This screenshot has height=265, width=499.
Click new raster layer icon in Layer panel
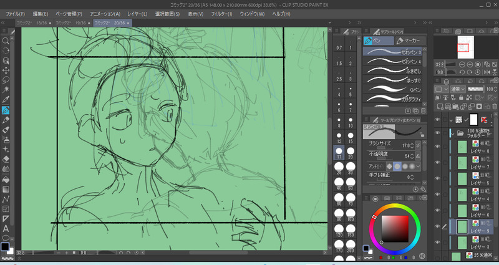[440, 106]
